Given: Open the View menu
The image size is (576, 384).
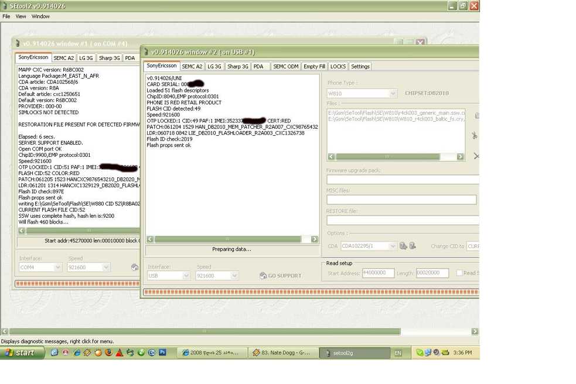Looking at the screenshot, I should click(x=21, y=16).
